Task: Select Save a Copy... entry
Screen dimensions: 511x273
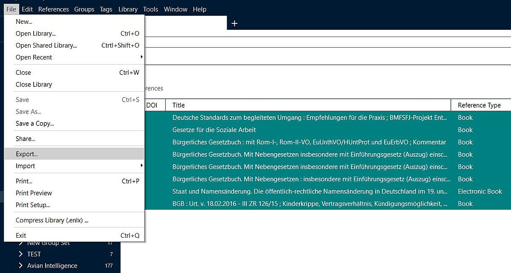Action: (x=74, y=123)
